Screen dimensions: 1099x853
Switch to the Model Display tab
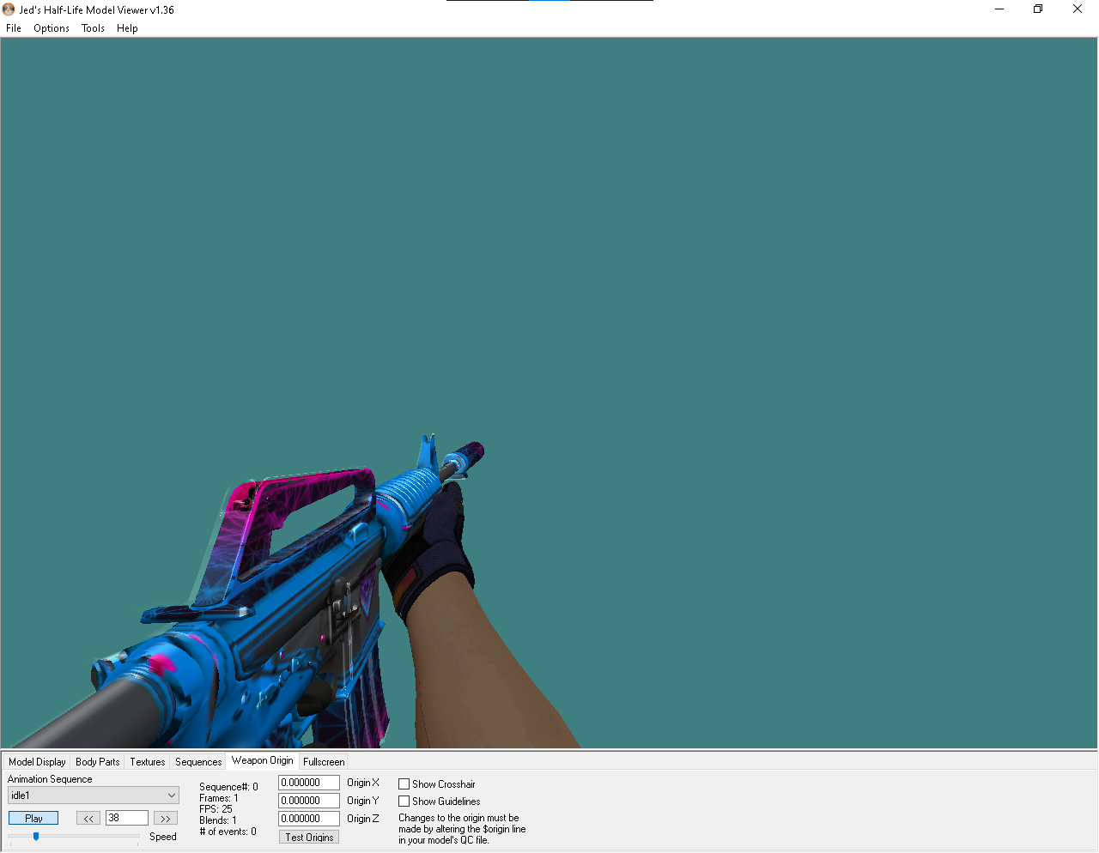(x=37, y=762)
